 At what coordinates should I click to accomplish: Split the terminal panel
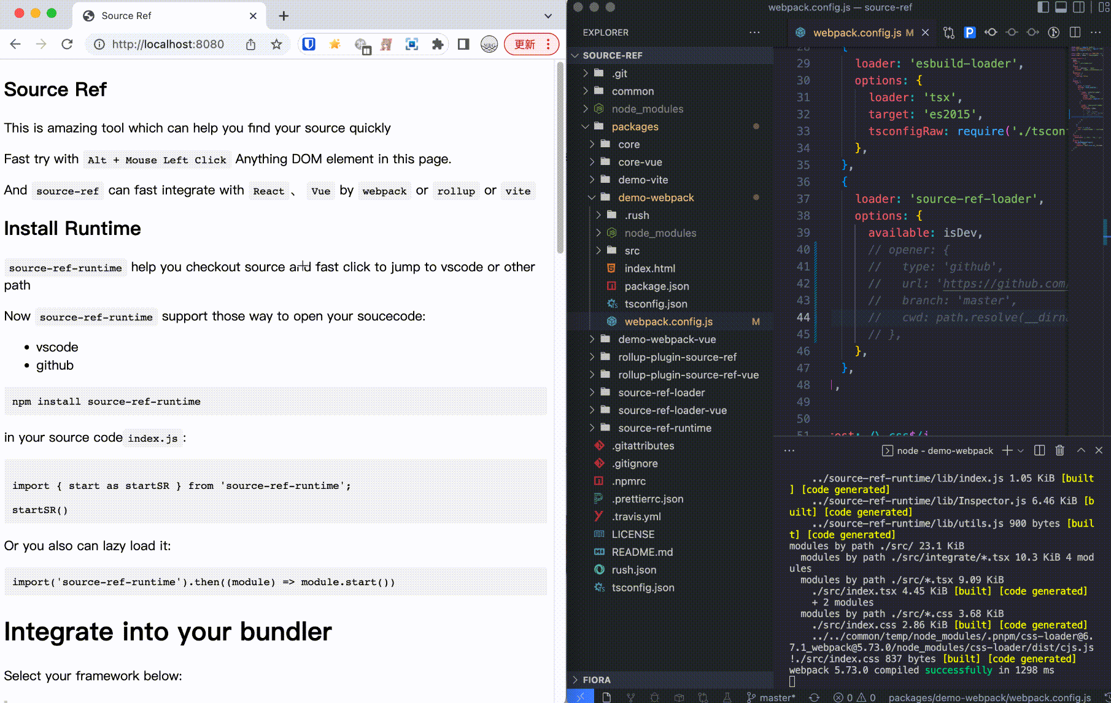pos(1039,451)
